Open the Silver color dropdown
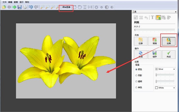 (165, 69)
